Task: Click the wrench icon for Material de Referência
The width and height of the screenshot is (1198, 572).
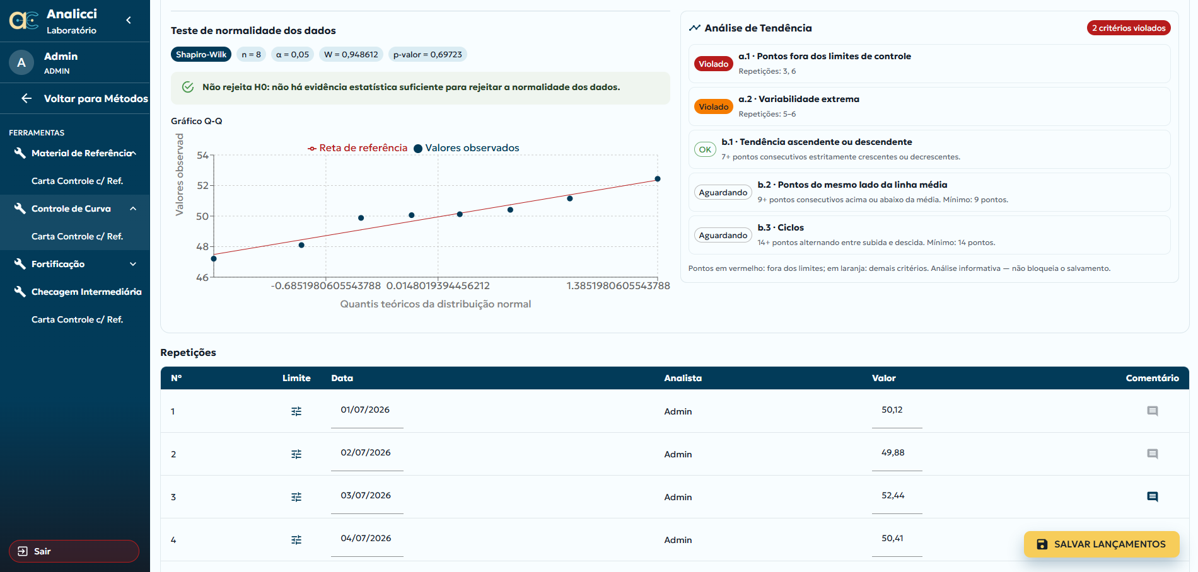Action: click(x=20, y=153)
